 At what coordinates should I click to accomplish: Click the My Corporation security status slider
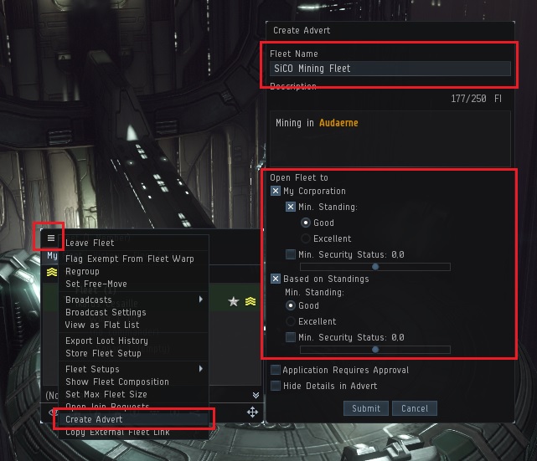(375, 267)
